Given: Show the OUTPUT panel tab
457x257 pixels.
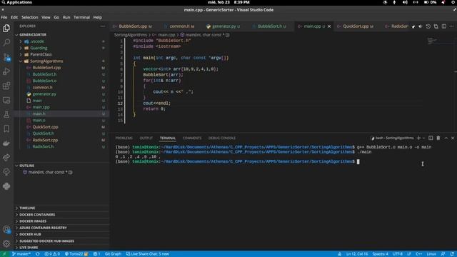Looking at the screenshot, I should tap(146, 138).
